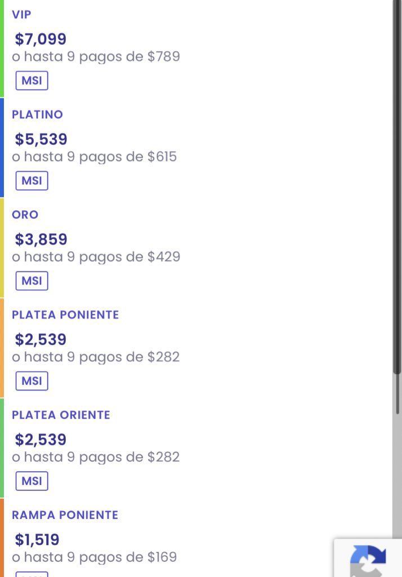
Task: Click the $3,859 ORO price
Action: [x=41, y=239]
